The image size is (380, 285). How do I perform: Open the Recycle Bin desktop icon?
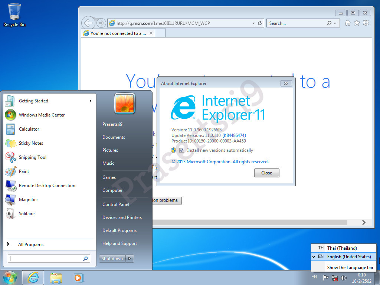pos(14,15)
